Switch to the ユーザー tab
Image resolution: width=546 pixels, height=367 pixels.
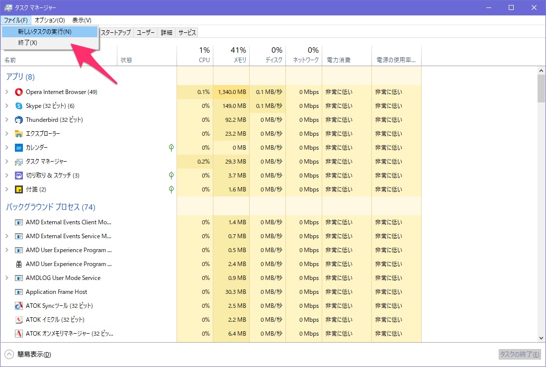pyautogui.click(x=145, y=33)
